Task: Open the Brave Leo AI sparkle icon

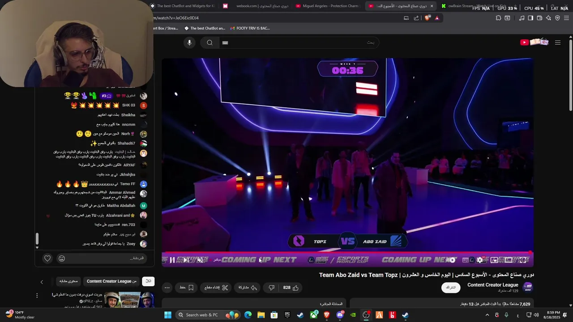Action: (x=548, y=18)
